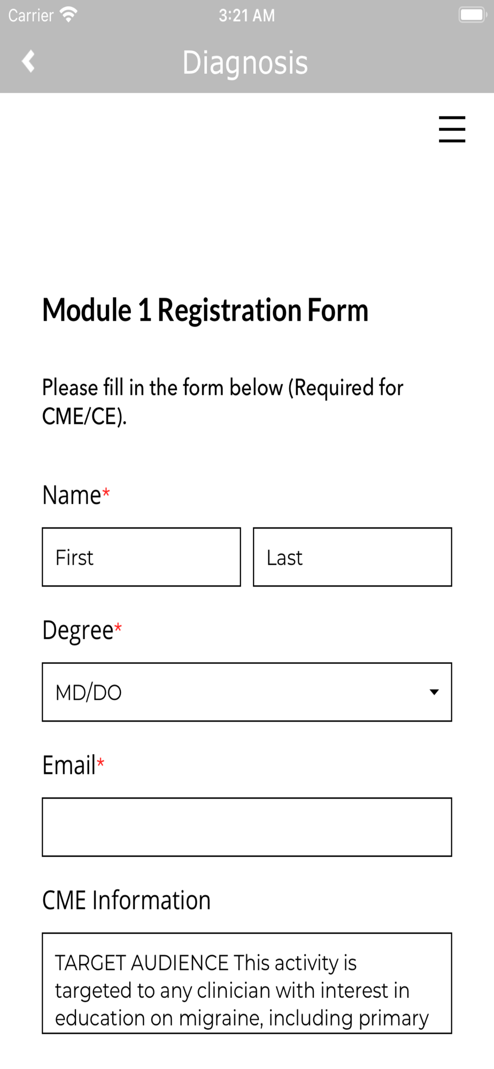Open the MD/DO degree selector
The height and width of the screenshot is (1069, 494).
click(x=247, y=692)
